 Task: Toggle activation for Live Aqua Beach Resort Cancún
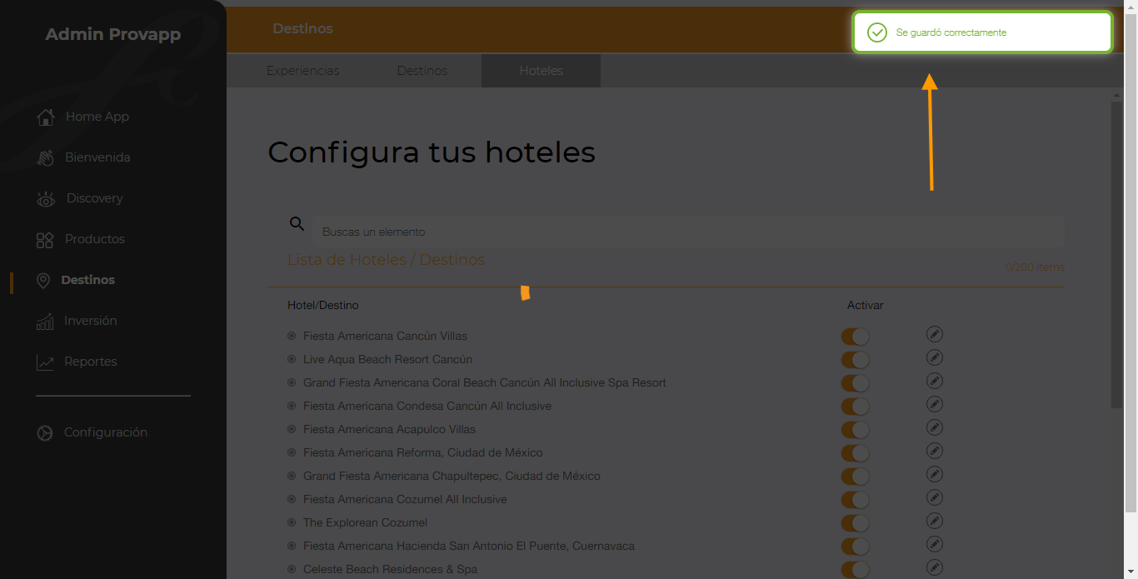point(855,360)
